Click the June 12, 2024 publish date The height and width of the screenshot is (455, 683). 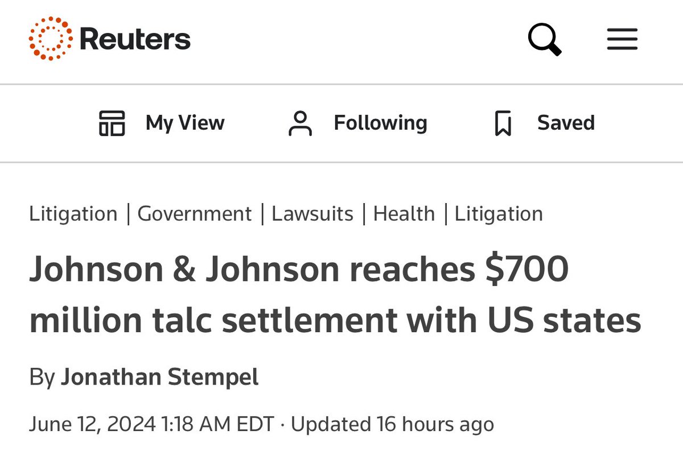(x=152, y=424)
